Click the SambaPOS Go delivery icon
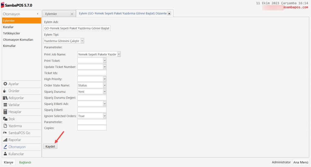Image resolution: width=311 pixels, height=167 pixels. 5,133
